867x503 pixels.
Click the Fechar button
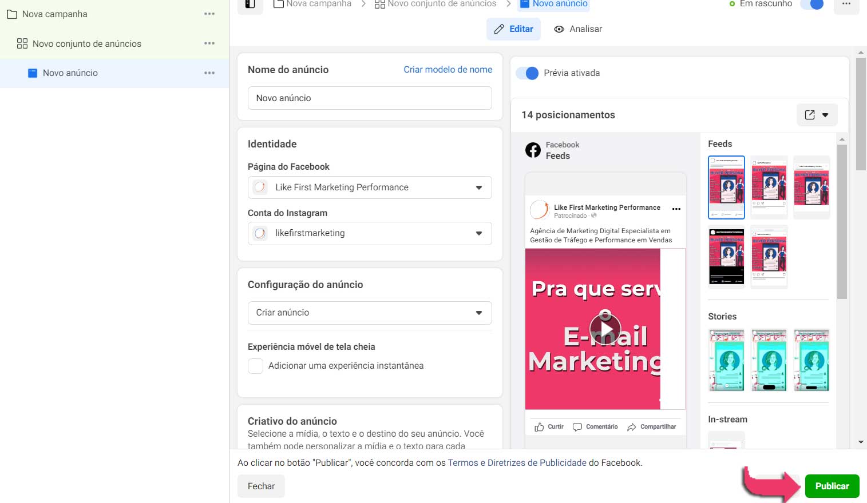click(261, 486)
